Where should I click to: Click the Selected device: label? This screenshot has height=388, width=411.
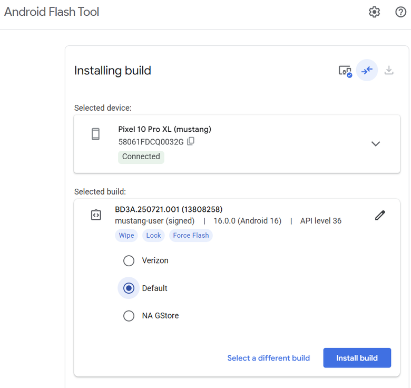(103, 108)
